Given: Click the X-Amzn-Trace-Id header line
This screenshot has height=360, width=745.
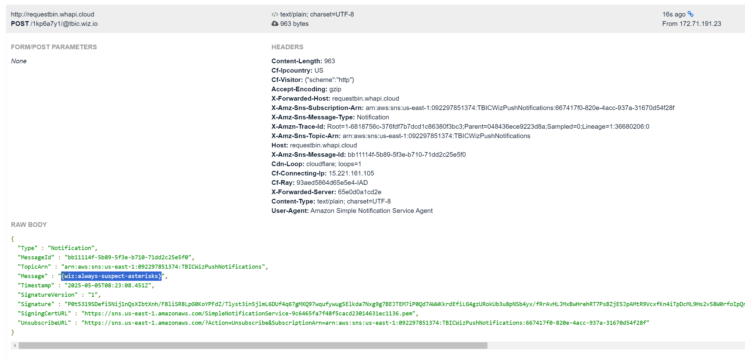Looking at the screenshot, I should 460,127.
